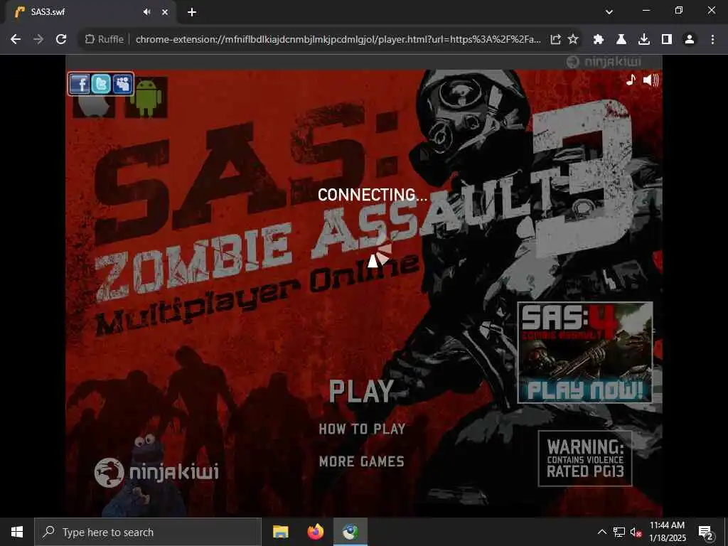
Task: Open the tab search dropdown
Action: click(x=609, y=12)
